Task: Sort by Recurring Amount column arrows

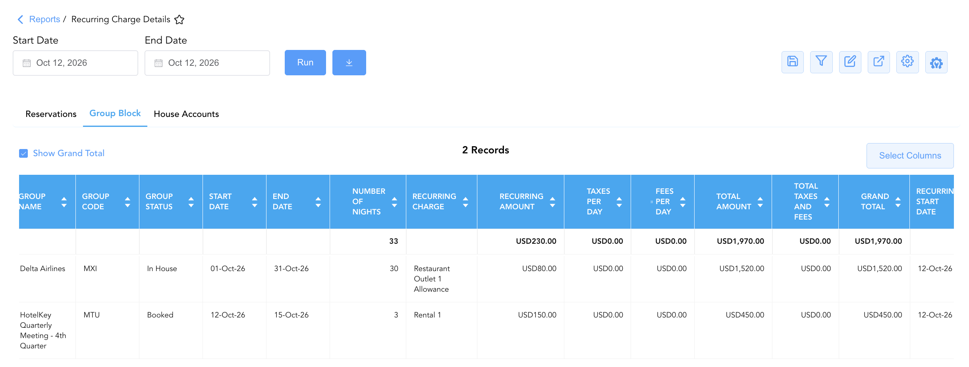Action: (552, 202)
